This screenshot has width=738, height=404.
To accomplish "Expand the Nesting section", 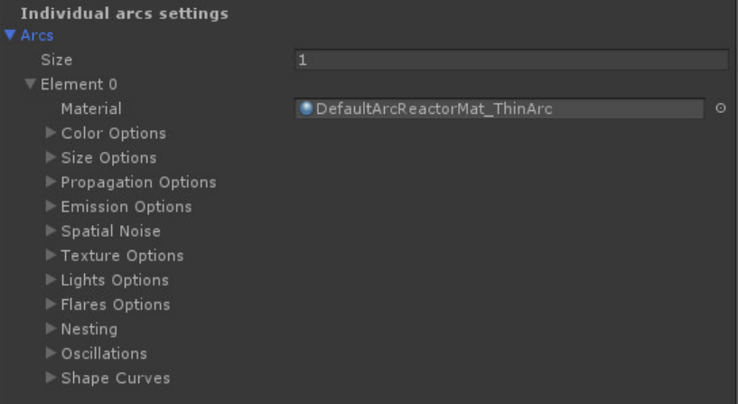I will click(x=51, y=329).
